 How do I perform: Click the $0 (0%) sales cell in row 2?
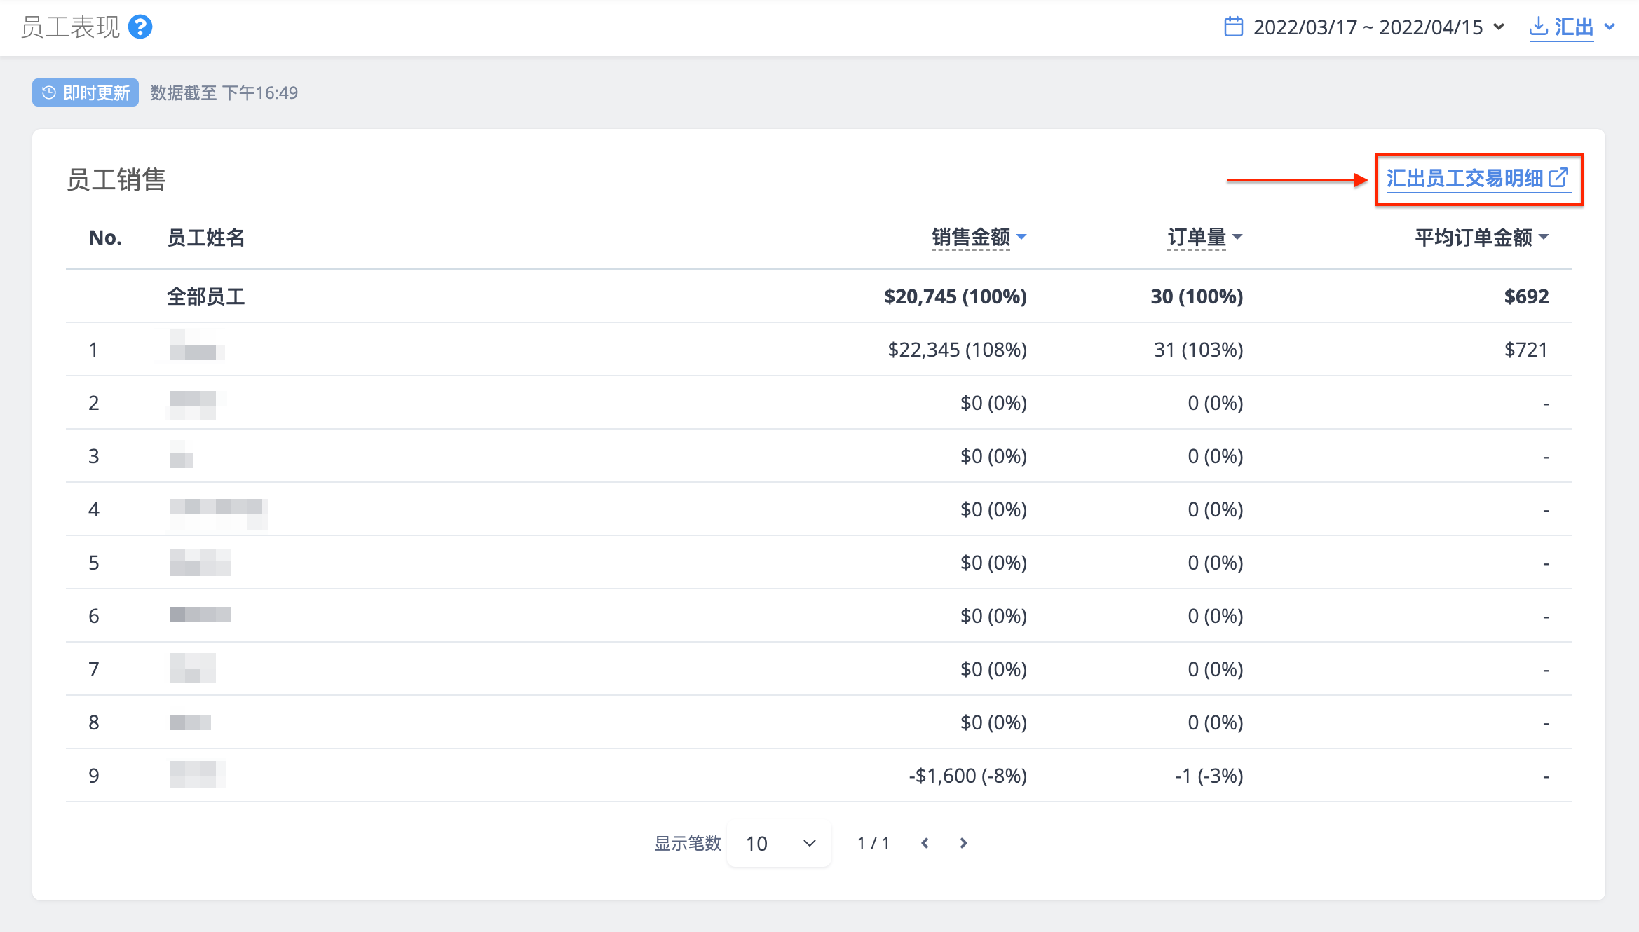[x=993, y=403]
